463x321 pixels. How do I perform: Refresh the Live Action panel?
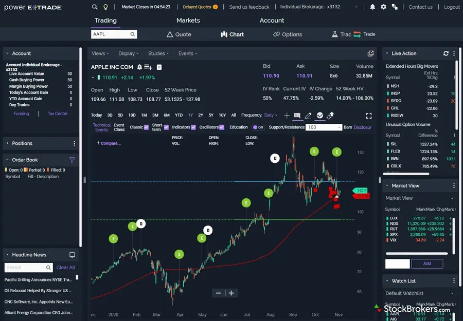pos(446,53)
